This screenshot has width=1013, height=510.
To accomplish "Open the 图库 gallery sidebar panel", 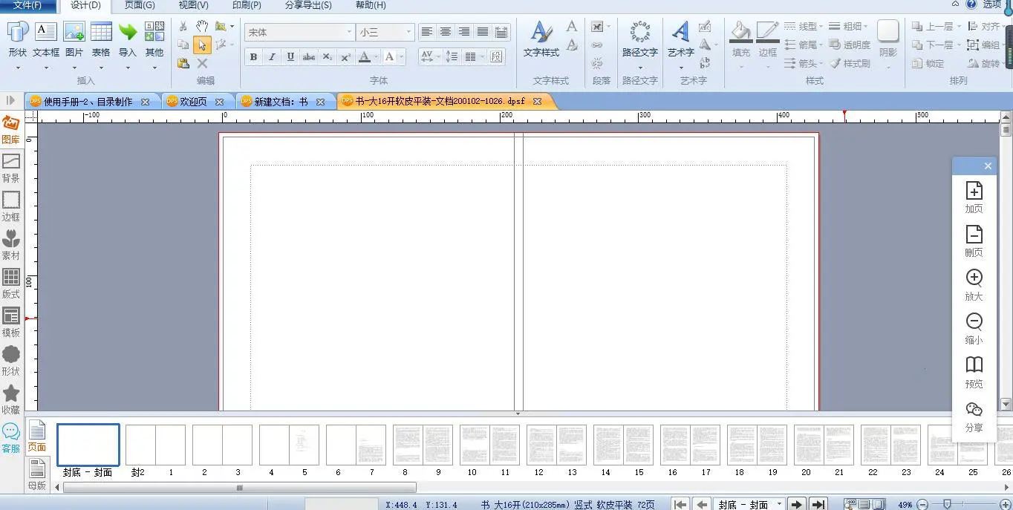I will 10,130.
